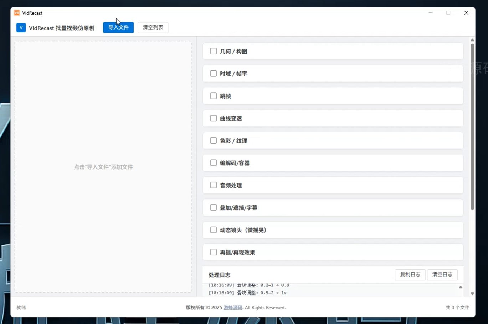Click the VidRecast title bar app icon

tap(17, 13)
